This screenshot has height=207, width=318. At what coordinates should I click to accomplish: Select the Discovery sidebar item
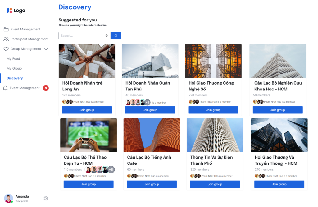click(15, 78)
